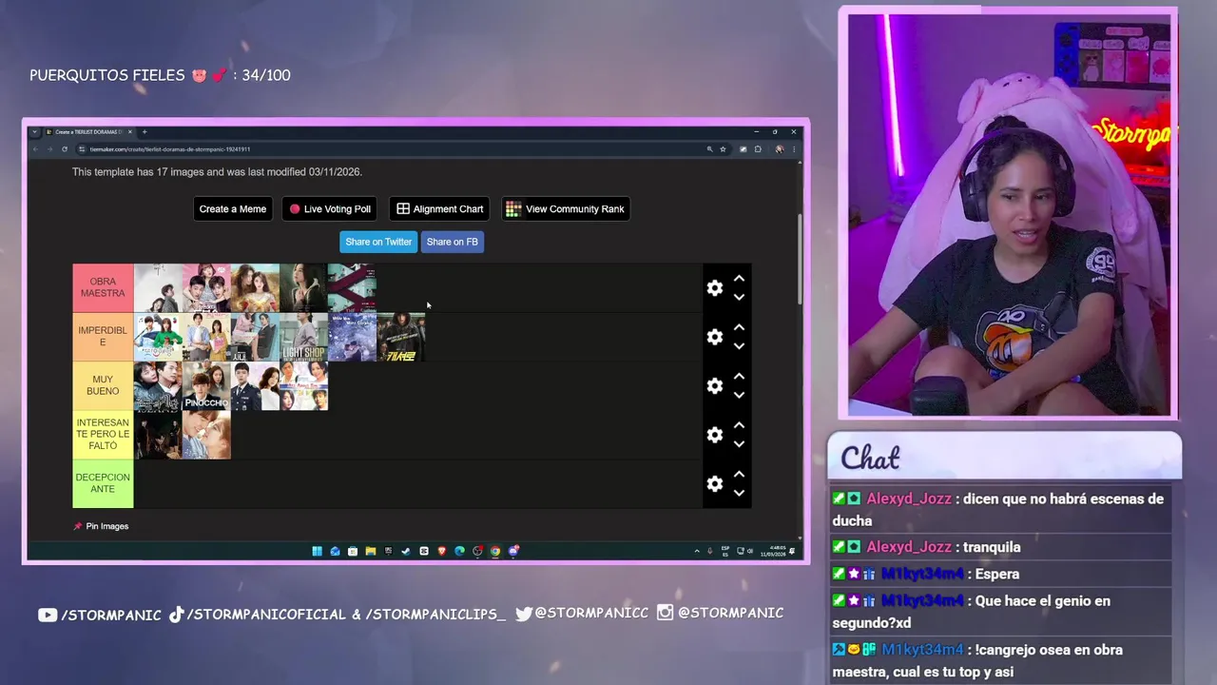This screenshot has height=685, width=1217.
Task: Share tier list on FB
Action: tap(453, 242)
